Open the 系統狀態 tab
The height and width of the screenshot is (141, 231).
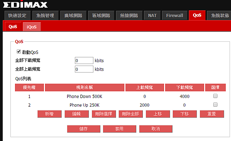(219, 15)
